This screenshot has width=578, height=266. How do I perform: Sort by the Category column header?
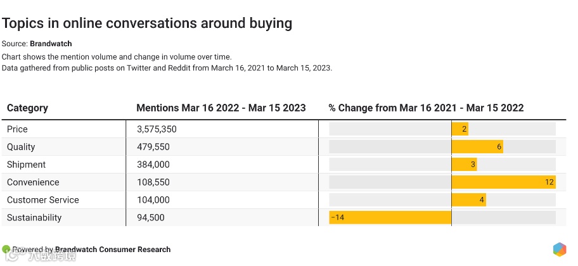pyautogui.click(x=27, y=108)
